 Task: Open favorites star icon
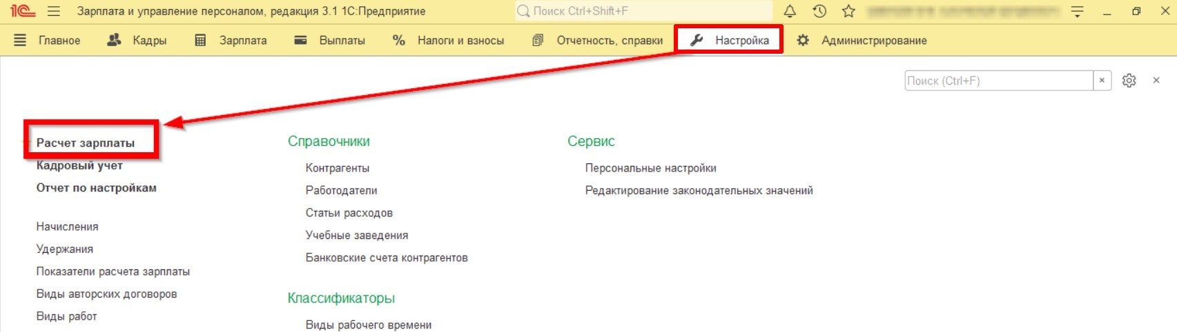click(848, 11)
